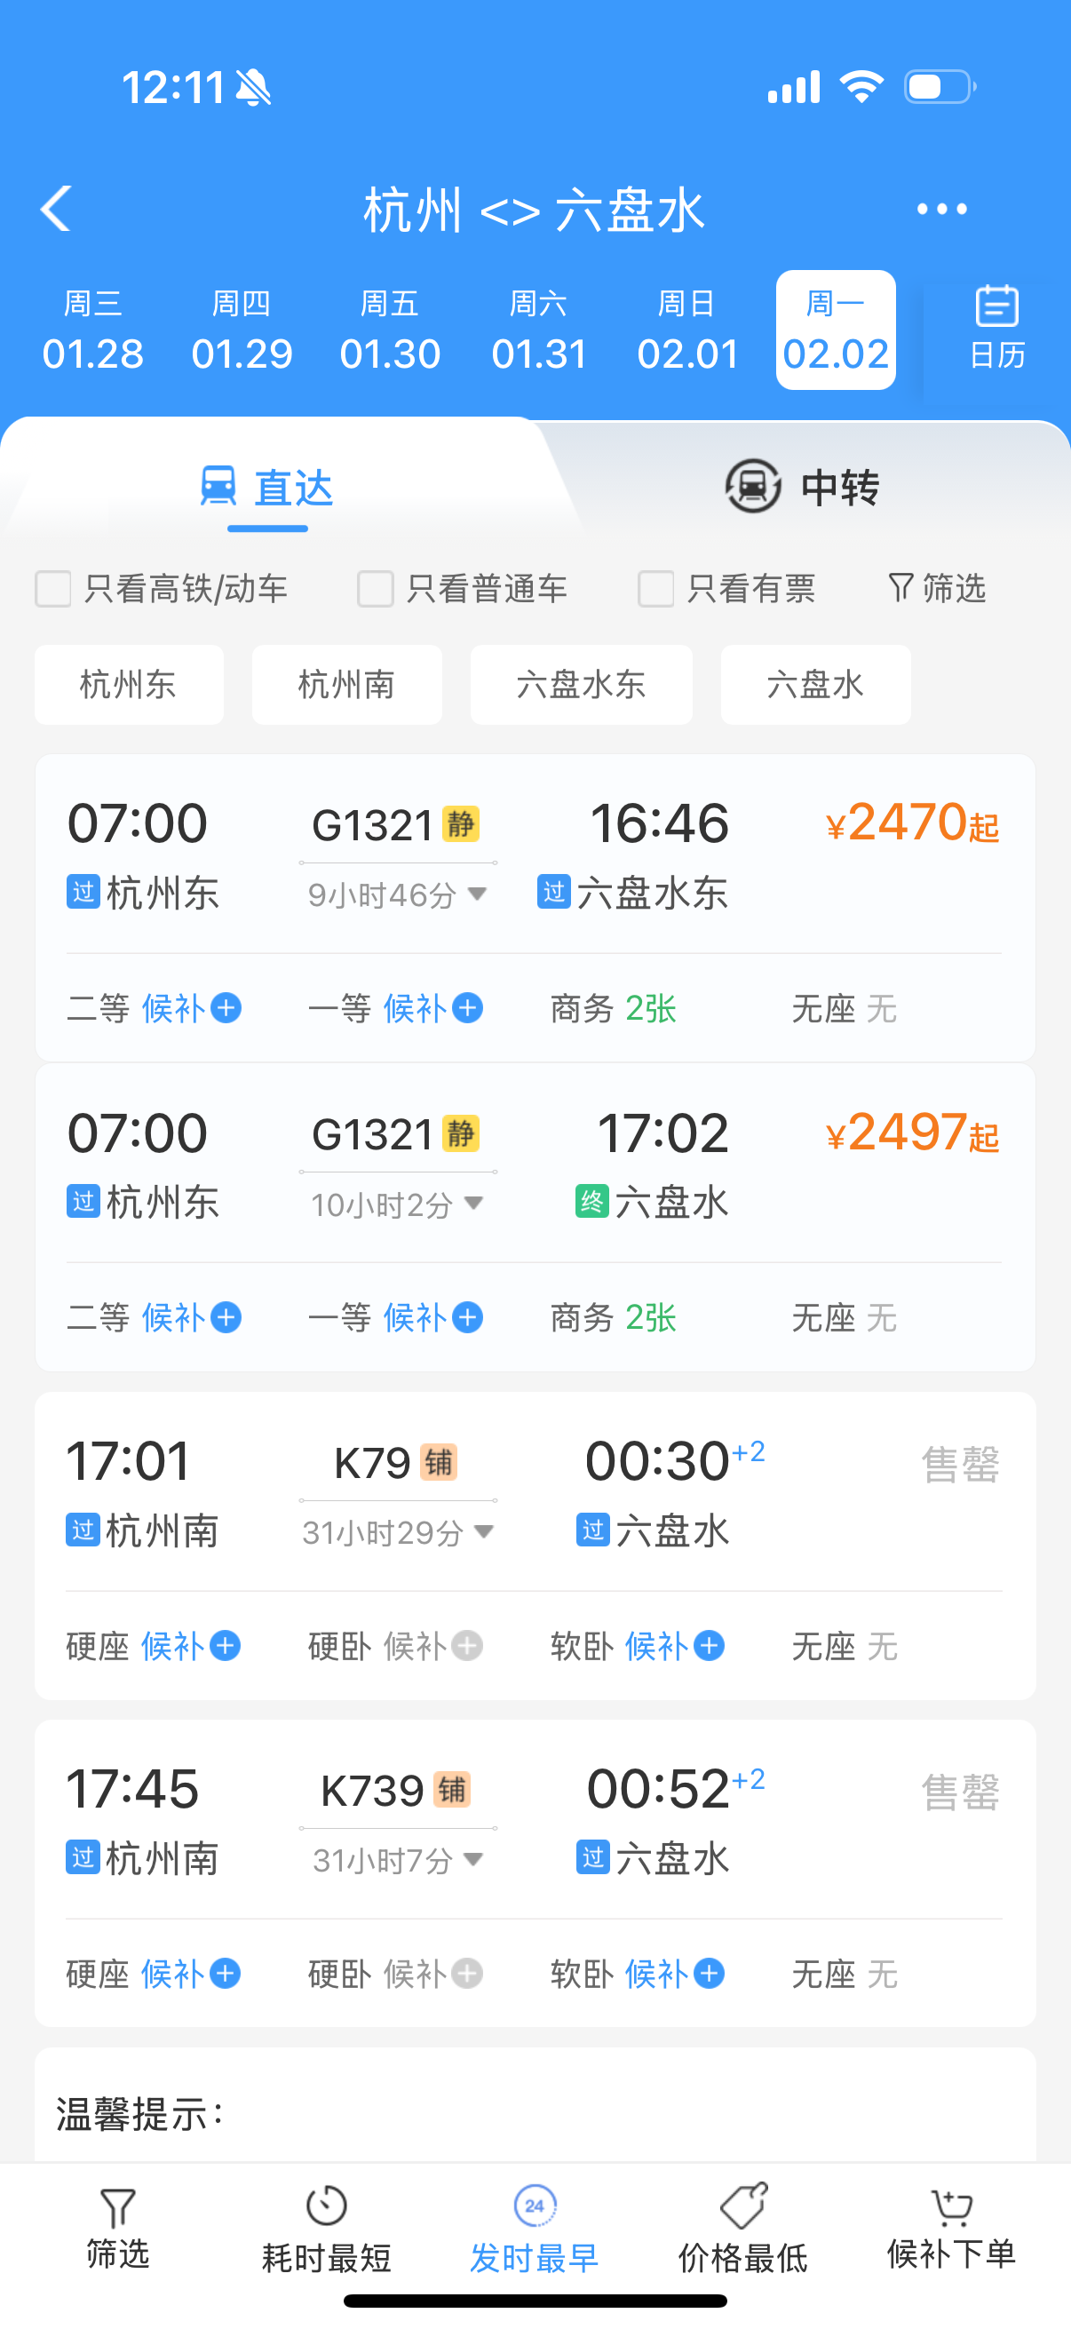Expand K739 duration 31小时7分 arrow
The width and height of the screenshot is (1071, 2329).
[472, 1859]
